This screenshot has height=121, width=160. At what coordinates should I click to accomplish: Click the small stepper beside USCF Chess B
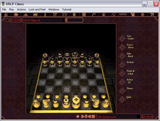coord(66,20)
